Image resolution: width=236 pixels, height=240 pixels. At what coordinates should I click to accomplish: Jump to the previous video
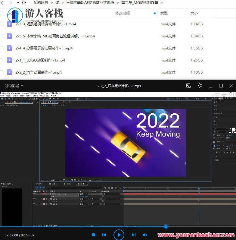pos(104,235)
